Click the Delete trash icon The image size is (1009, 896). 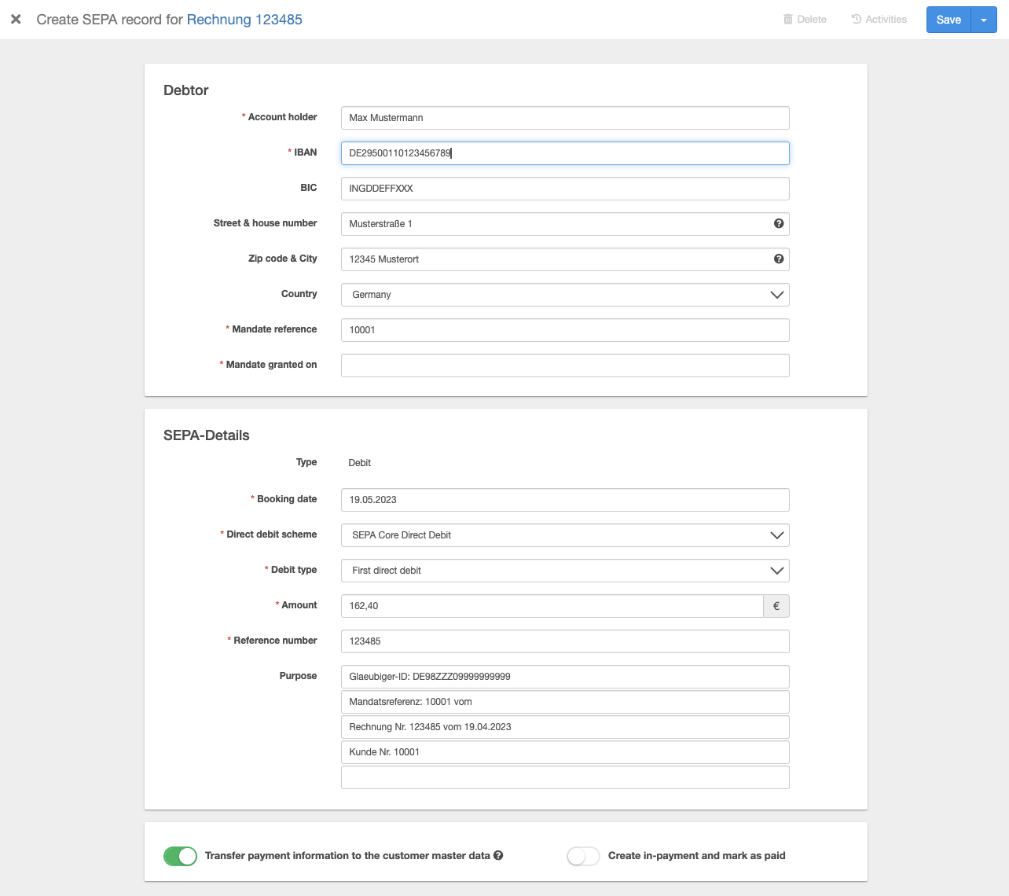pos(788,19)
